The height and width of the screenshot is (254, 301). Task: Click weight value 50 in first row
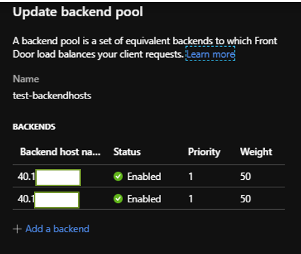pyautogui.click(x=245, y=177)
